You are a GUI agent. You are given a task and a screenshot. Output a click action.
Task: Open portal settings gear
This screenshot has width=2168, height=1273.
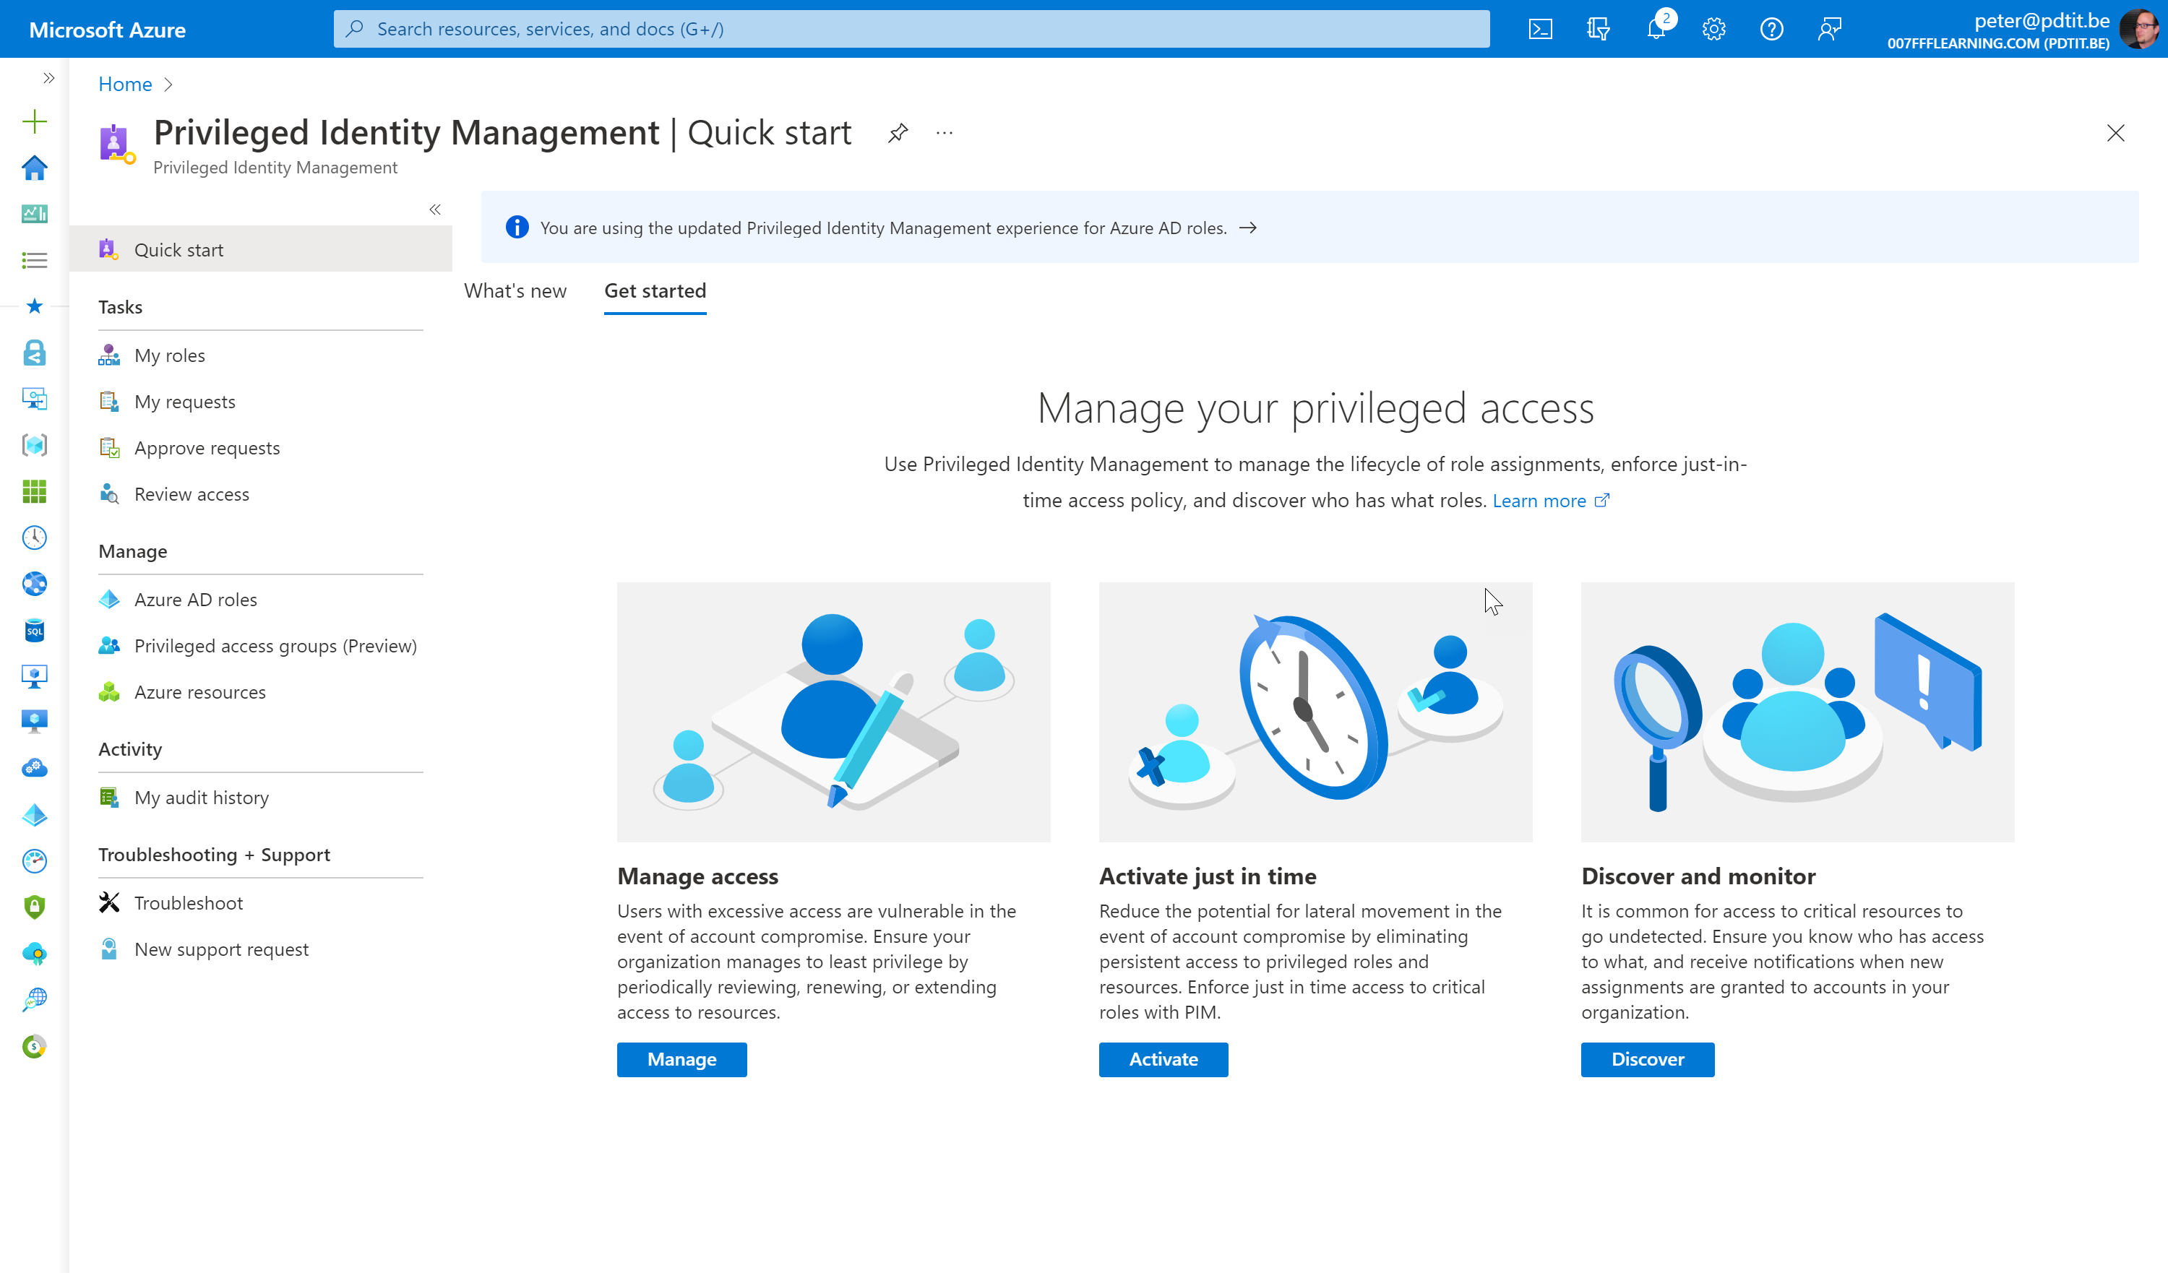(1713, 29)
